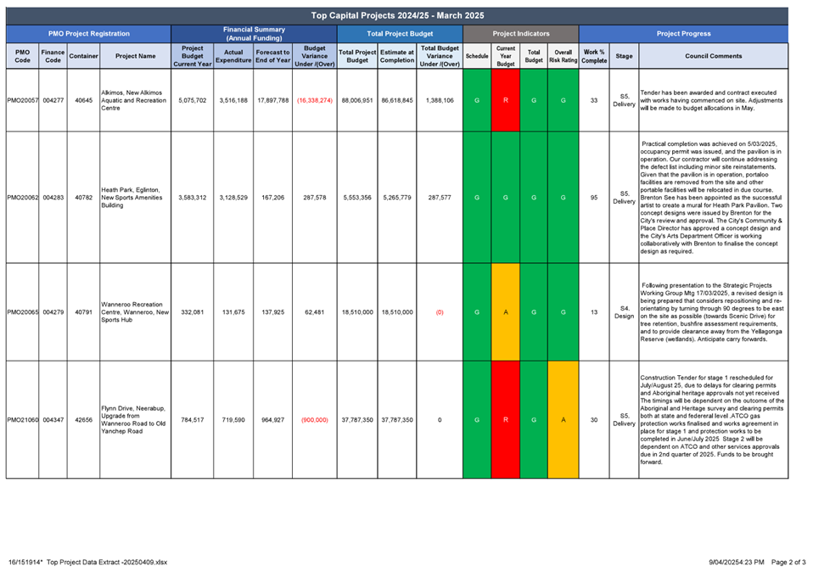Click project 'Flynn Drive, Neerabup, Upgrade' name cell
Viewport: 813px width, 572px height.
tap(133, 420)
